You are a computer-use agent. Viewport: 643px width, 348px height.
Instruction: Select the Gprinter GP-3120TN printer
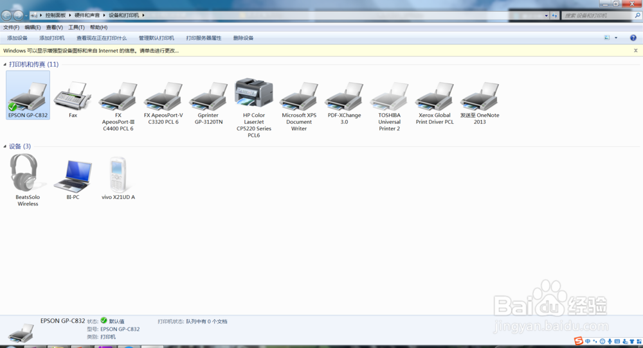(208, 103)
